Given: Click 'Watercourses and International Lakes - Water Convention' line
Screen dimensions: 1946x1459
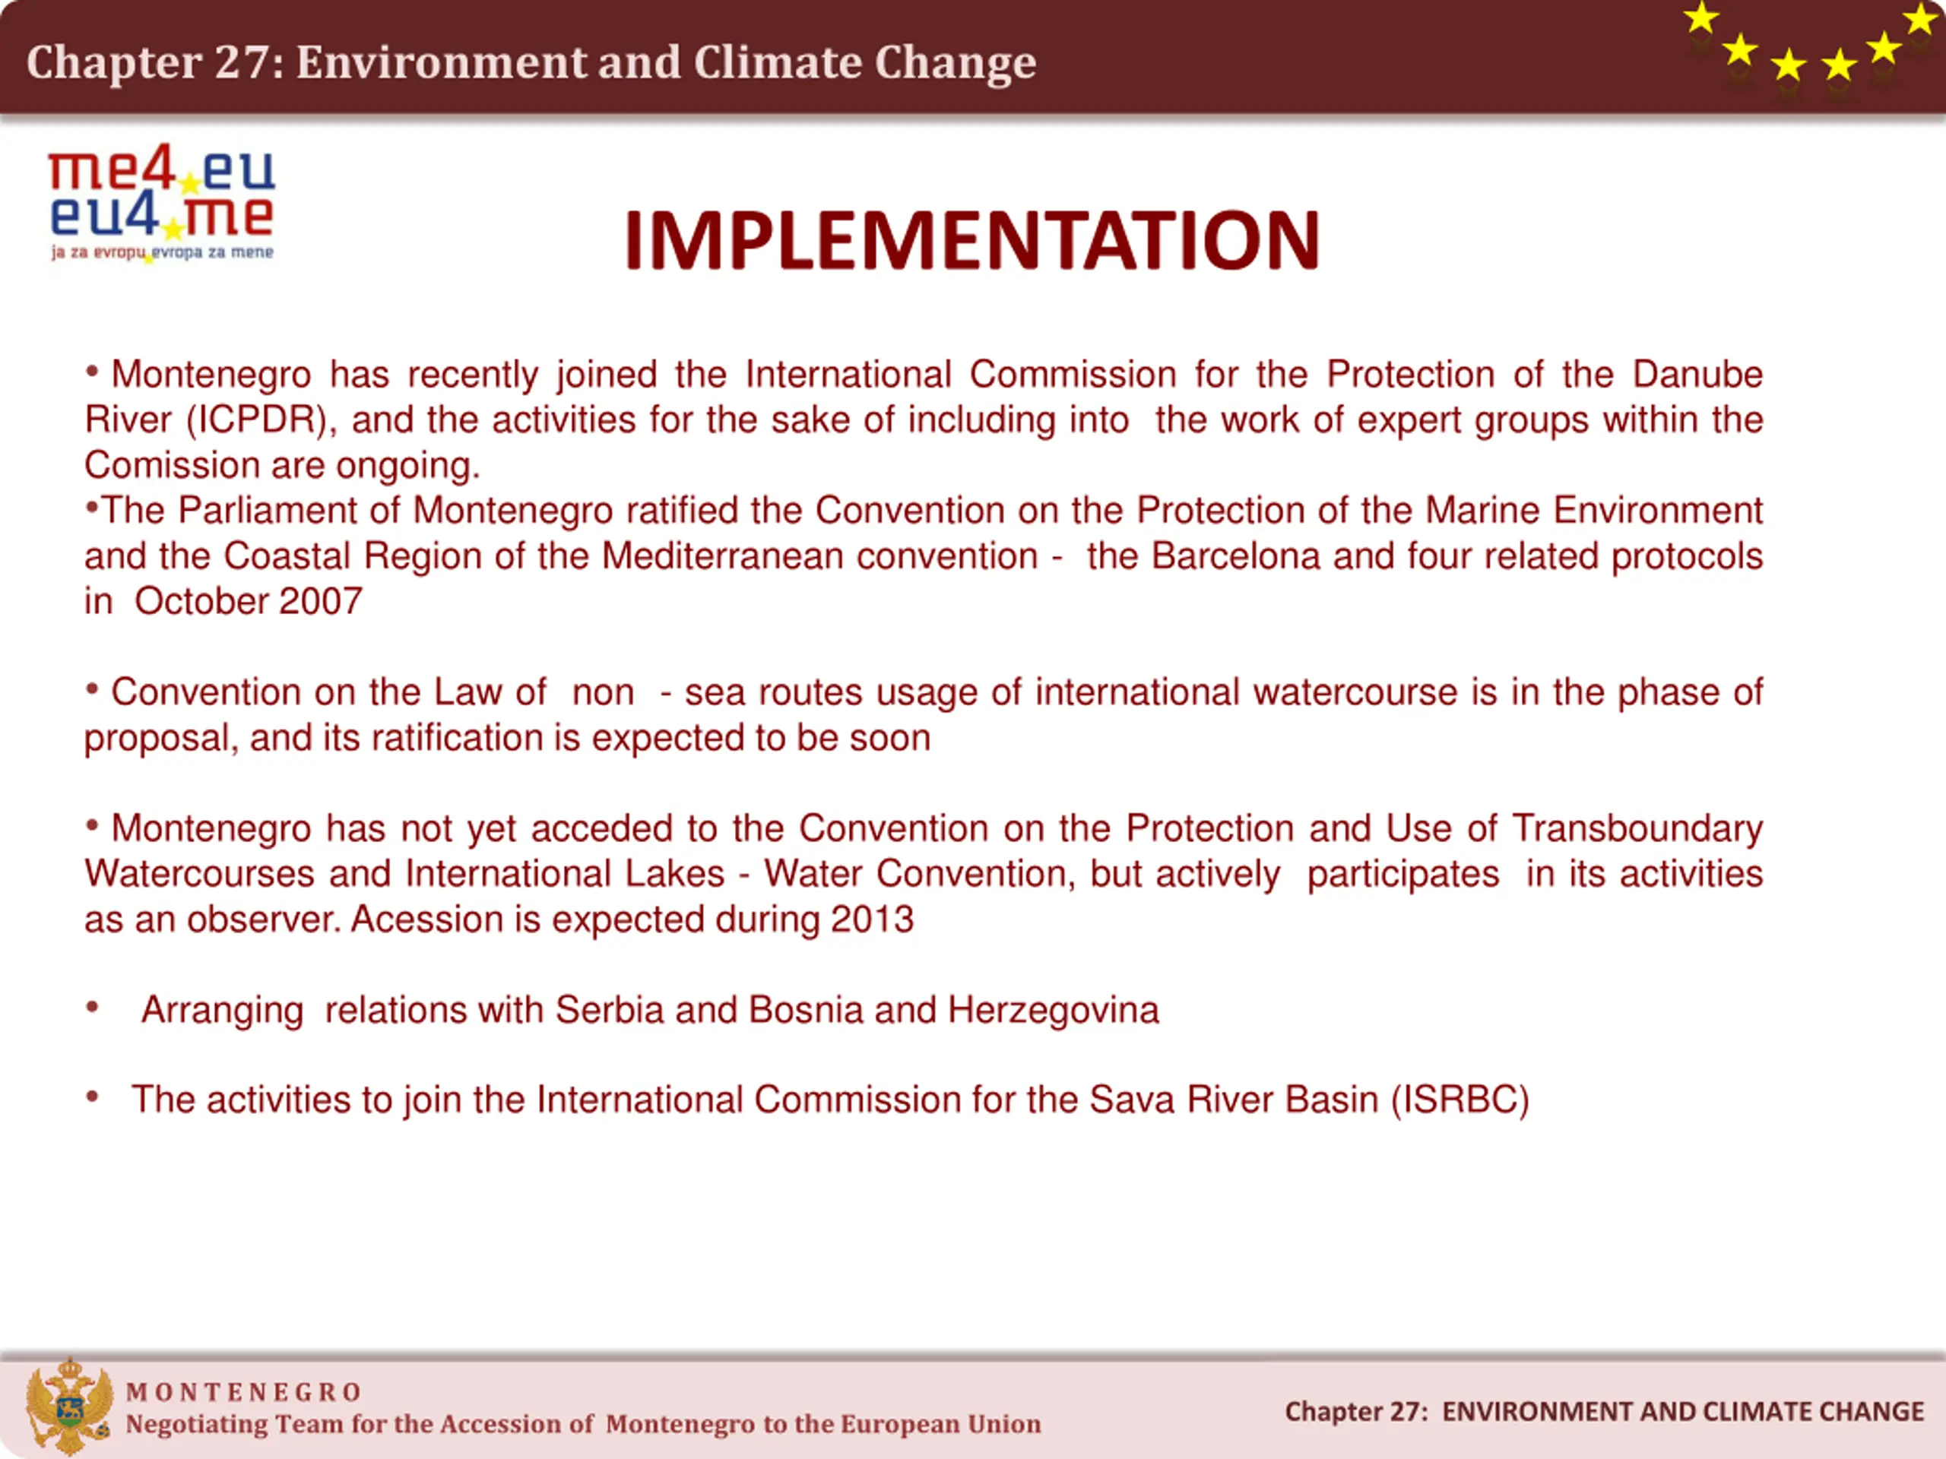Looking at the screenshot, I should click(x=924, y=874).
